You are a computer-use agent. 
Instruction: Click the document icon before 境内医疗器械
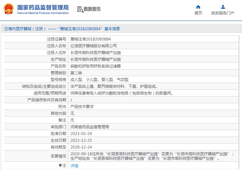[x=6, y=29]
